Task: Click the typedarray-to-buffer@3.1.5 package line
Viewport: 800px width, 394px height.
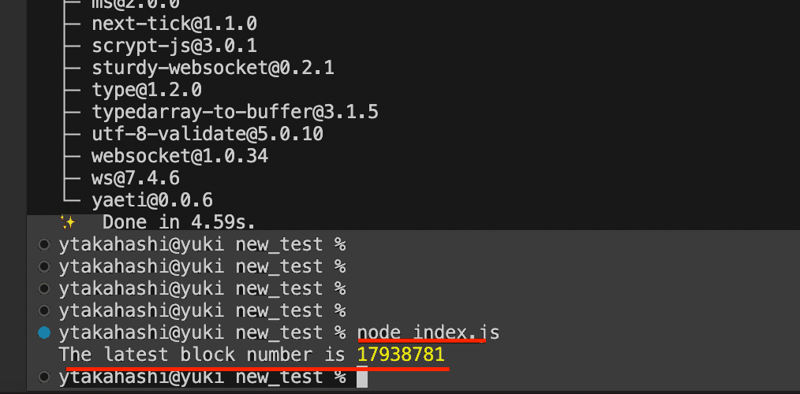Action: [235, 112]
